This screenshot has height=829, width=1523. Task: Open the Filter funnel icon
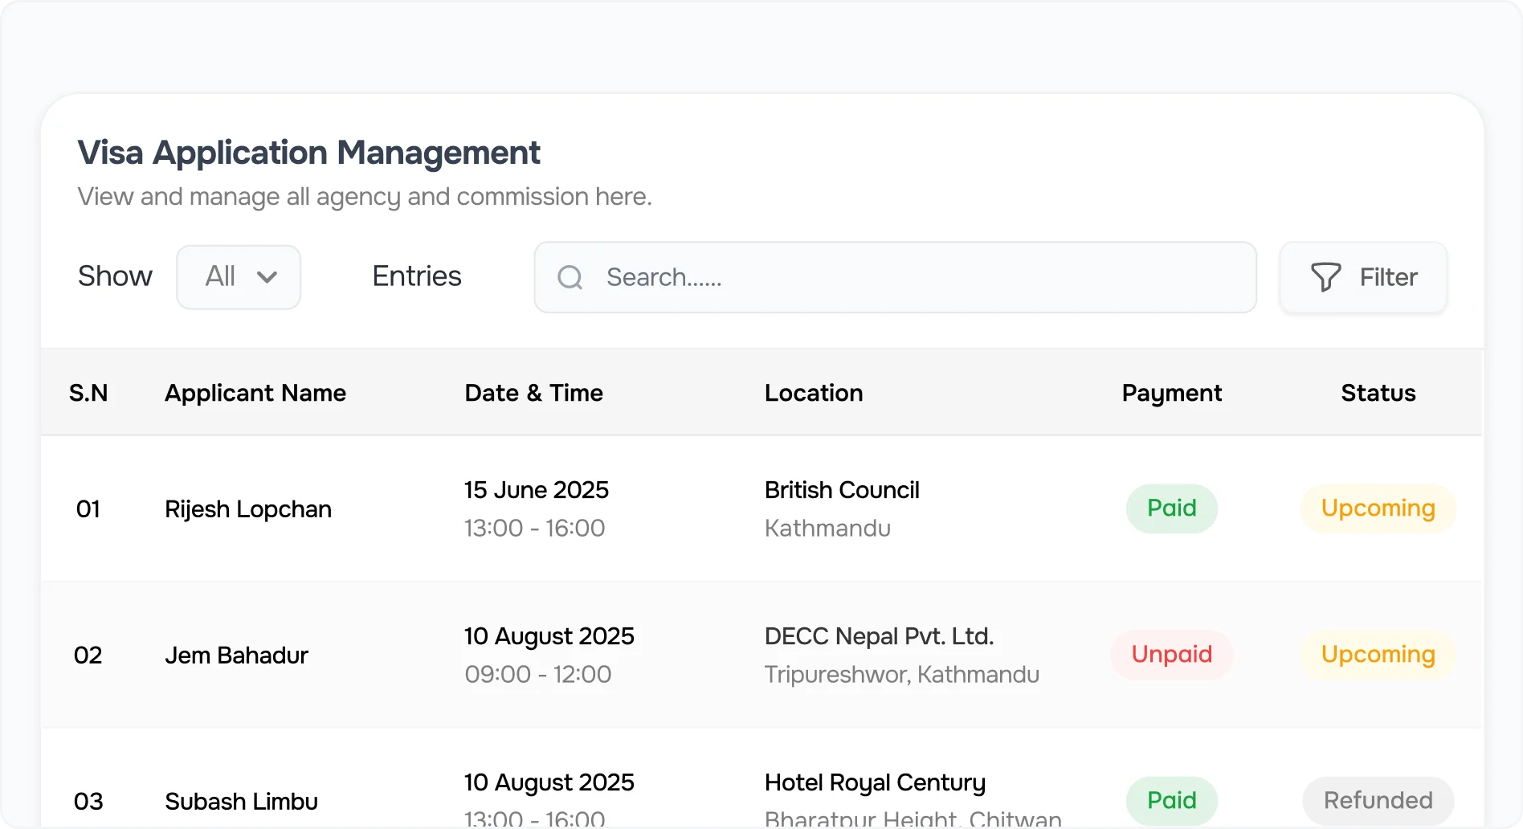click(x=1326, y=277)
